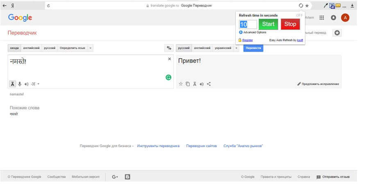Toggle transliteration button in source box
366x184 pixels.
(13, 84)
